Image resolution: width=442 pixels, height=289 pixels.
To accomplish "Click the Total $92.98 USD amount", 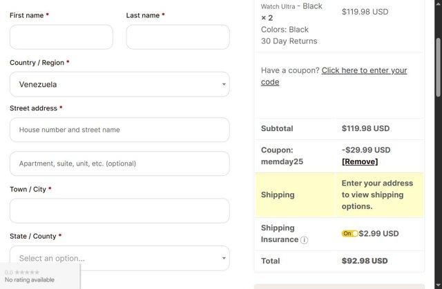I will 365,261.
